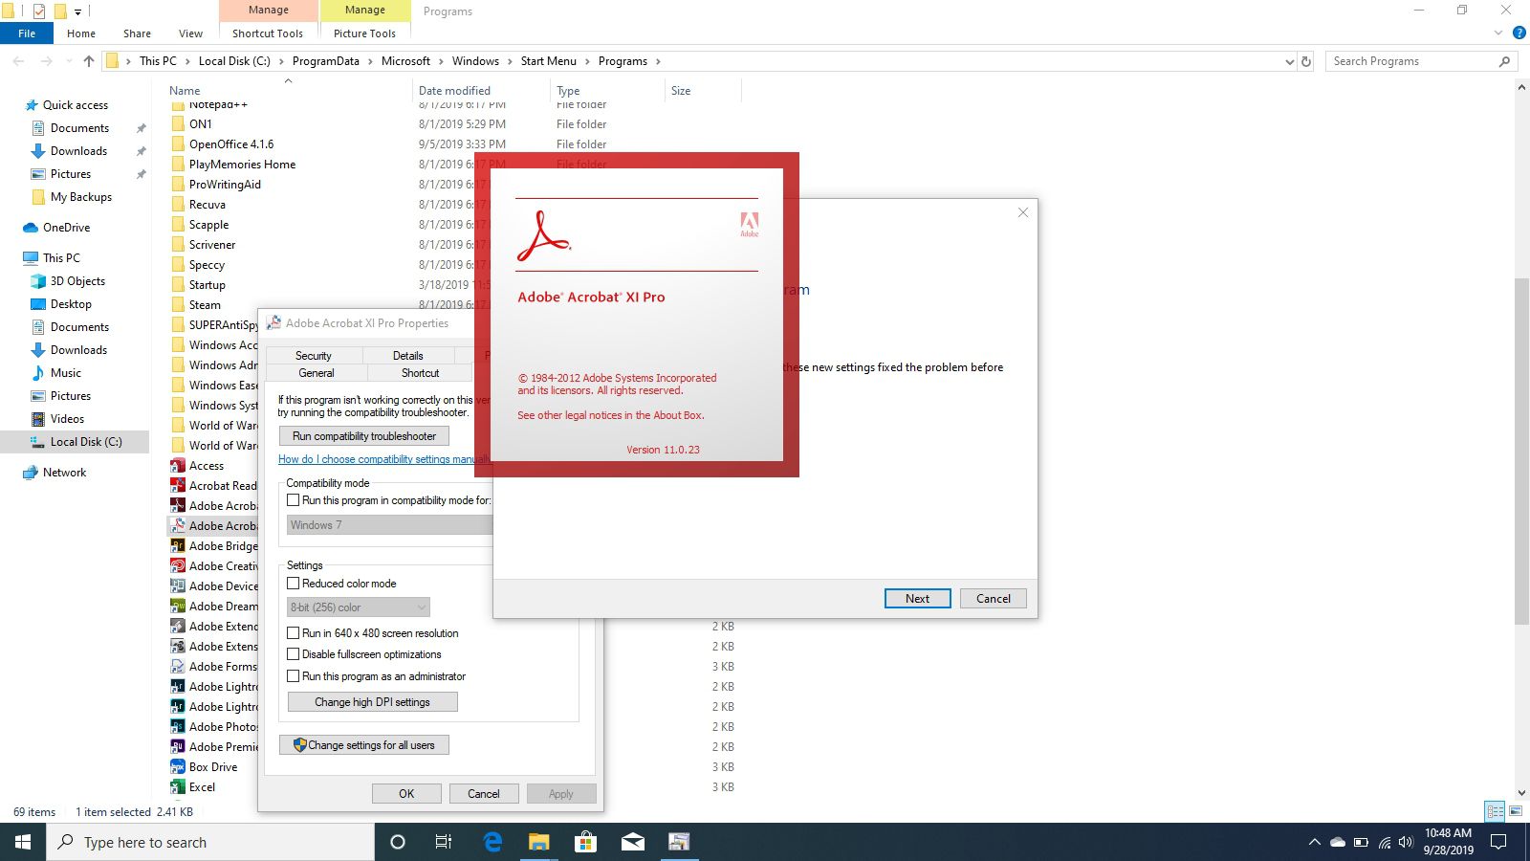
Task: Toggle Reduced color mode checkbox
Action: [x=294, y=584]
